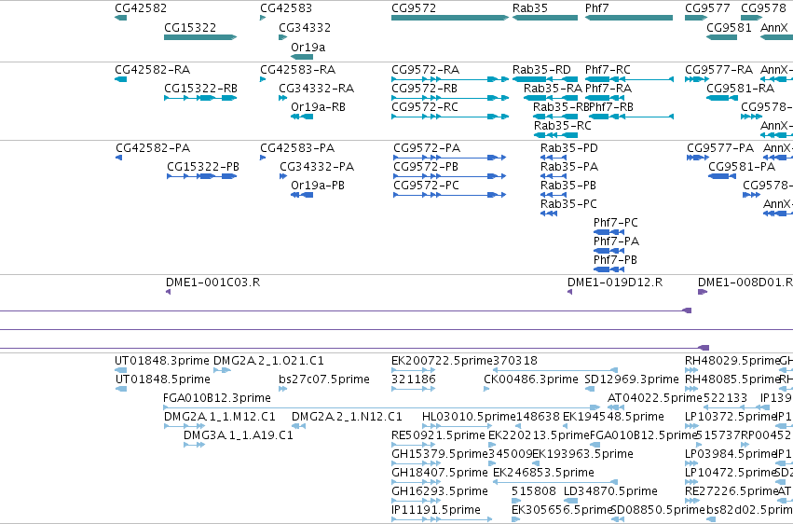This screenshot has height=524, width=793.
Task: Click the DME1-001C03.R feature label
Action: [212, 282]
